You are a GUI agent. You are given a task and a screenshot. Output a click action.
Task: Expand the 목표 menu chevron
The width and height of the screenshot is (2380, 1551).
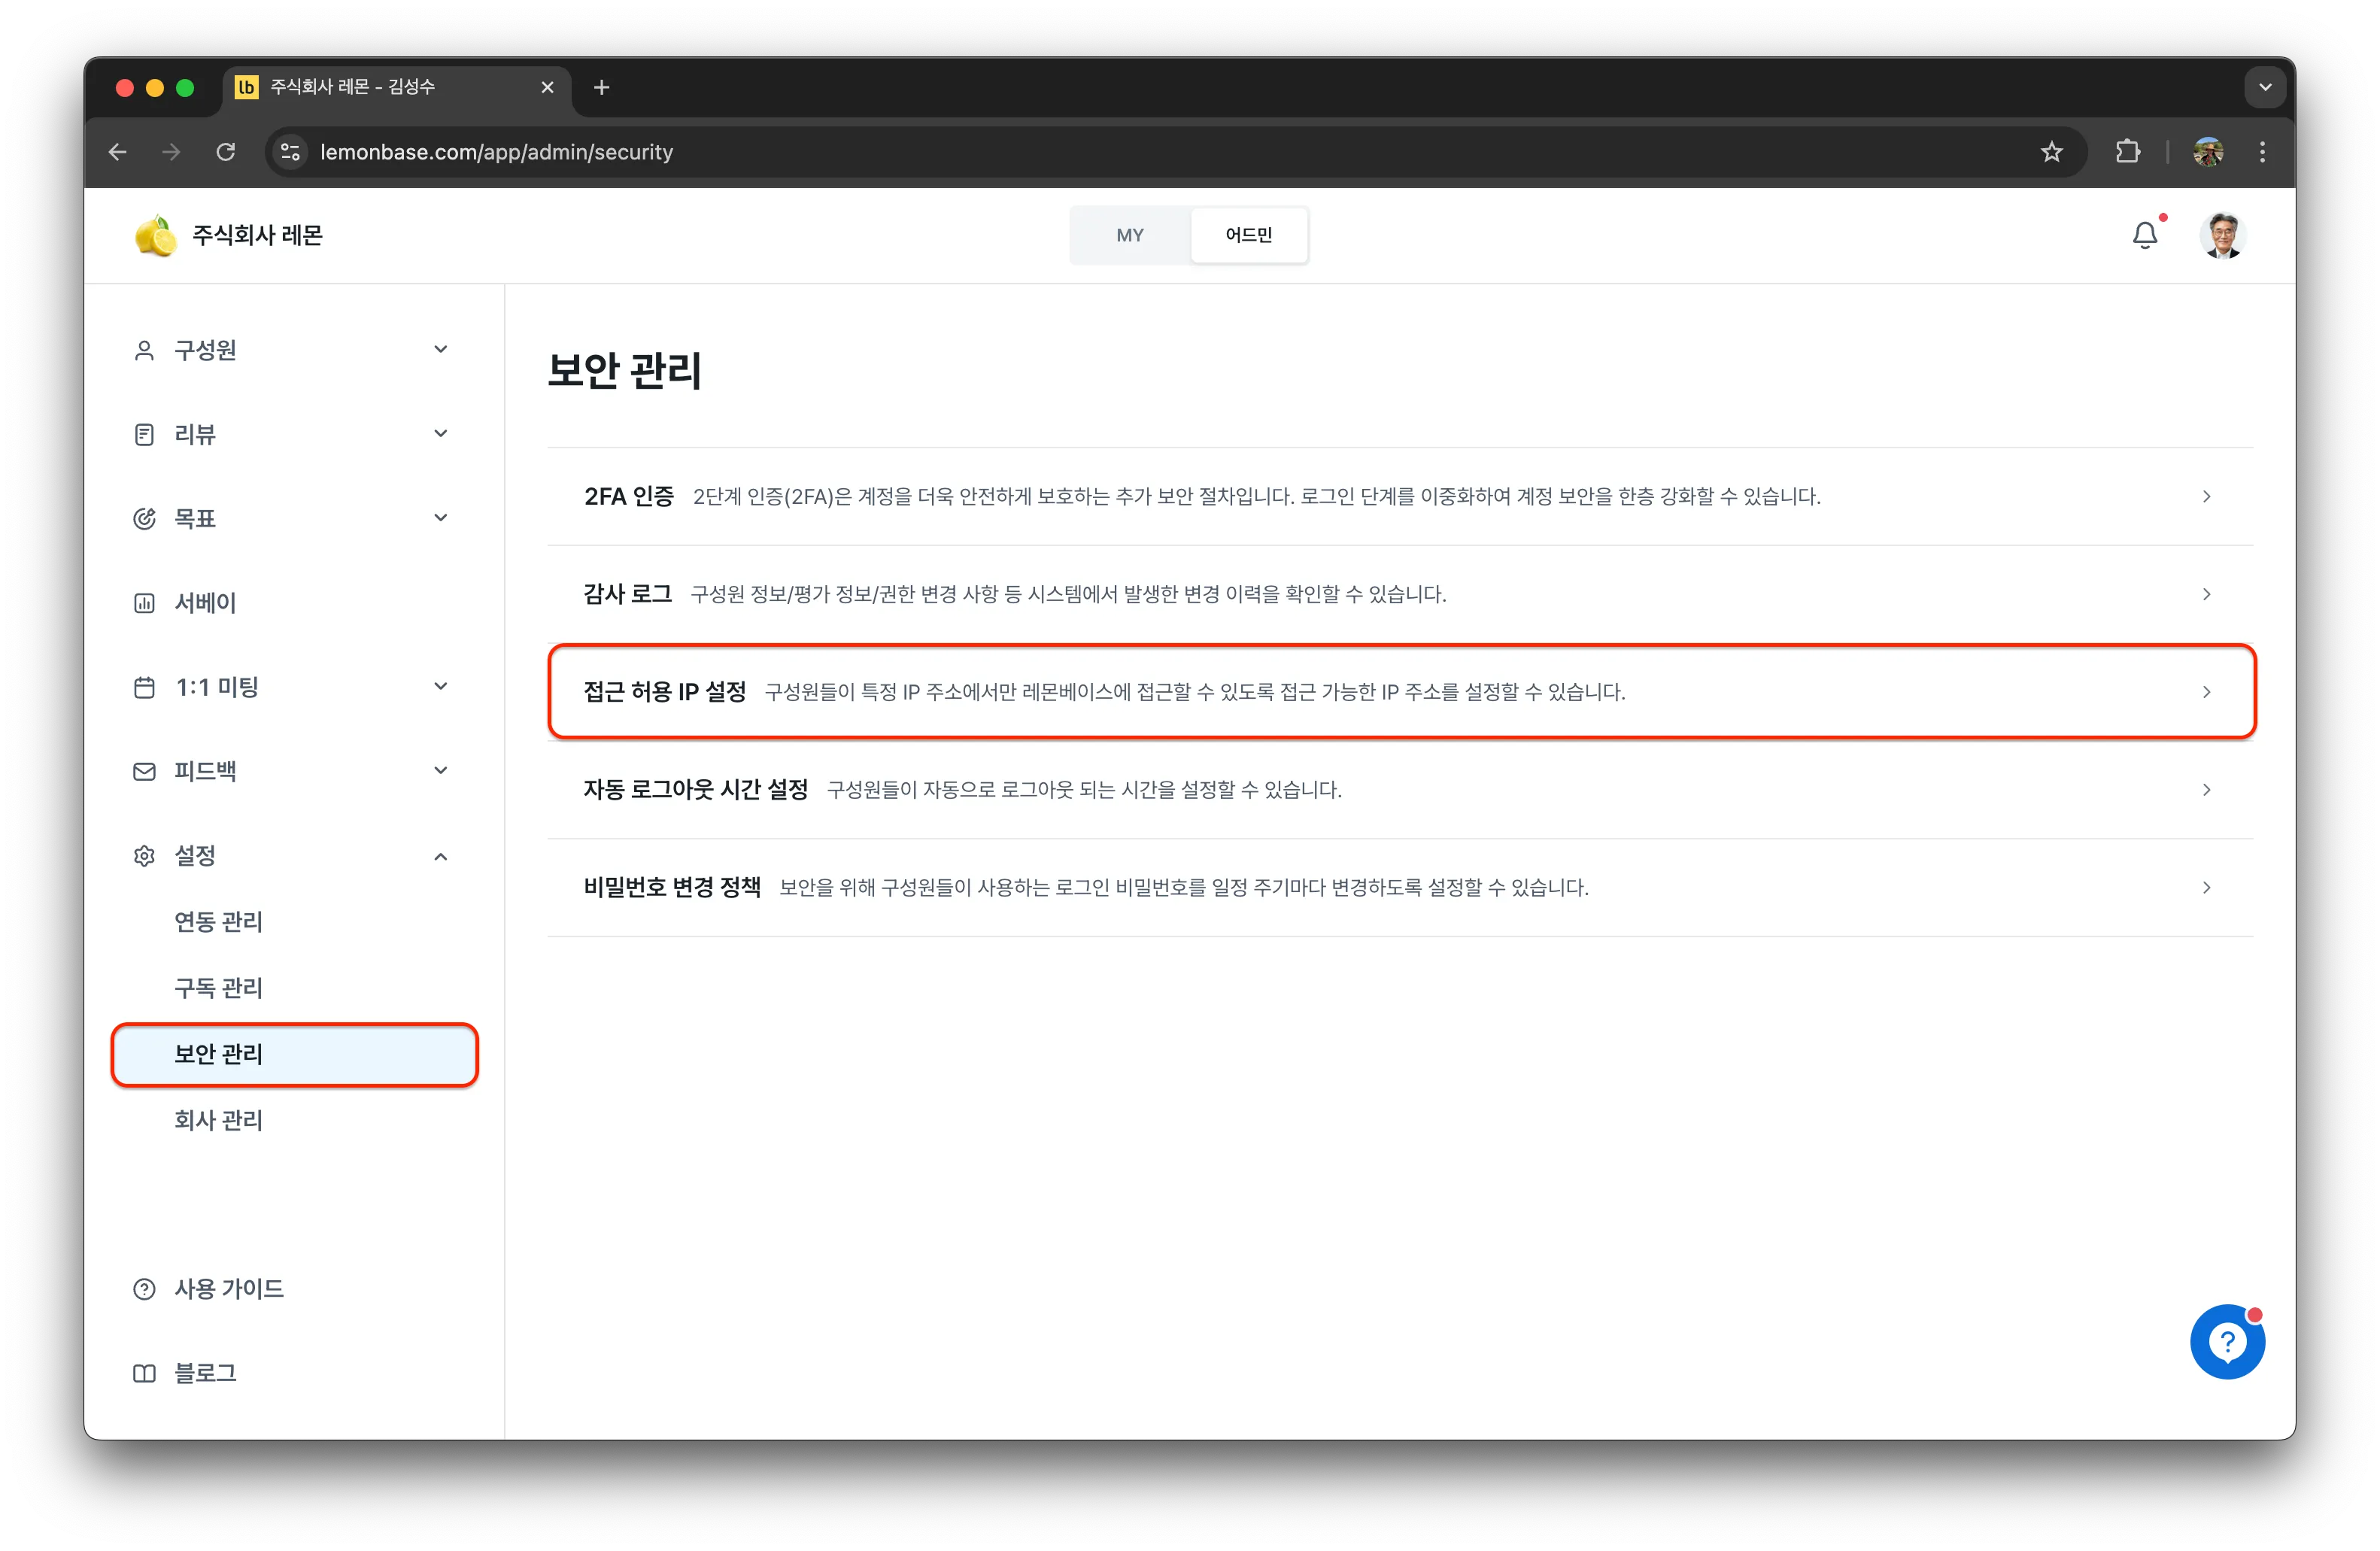(x=440, y=517)
